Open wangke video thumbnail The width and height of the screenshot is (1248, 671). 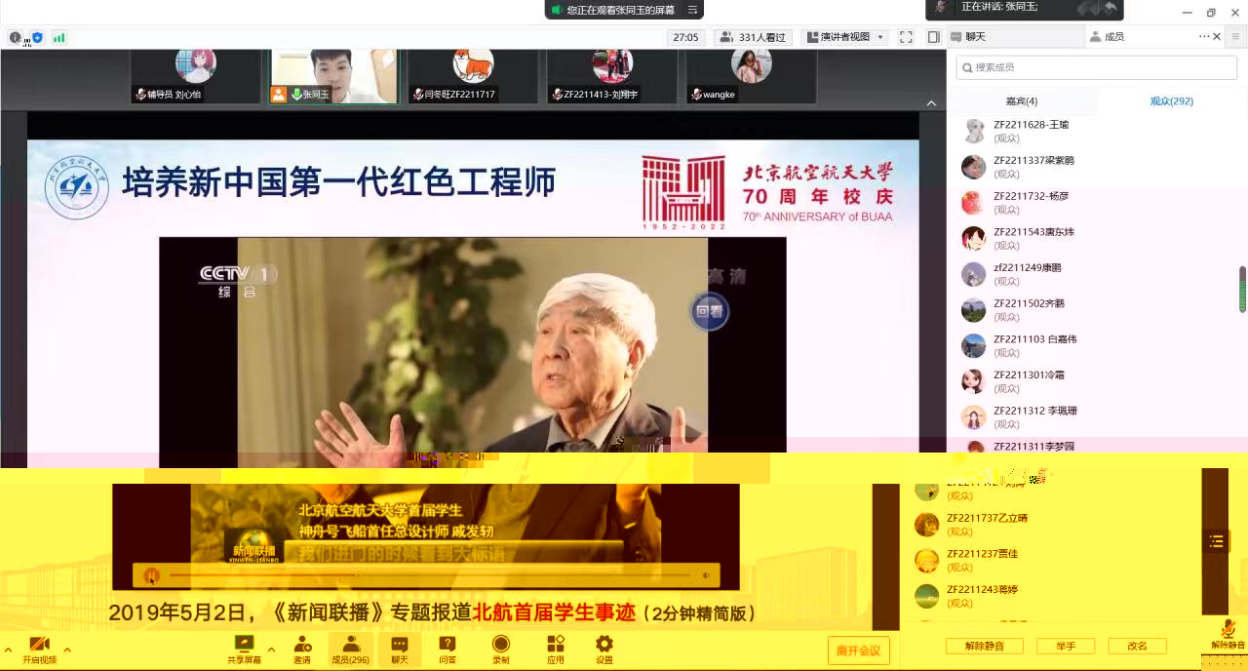751,76
